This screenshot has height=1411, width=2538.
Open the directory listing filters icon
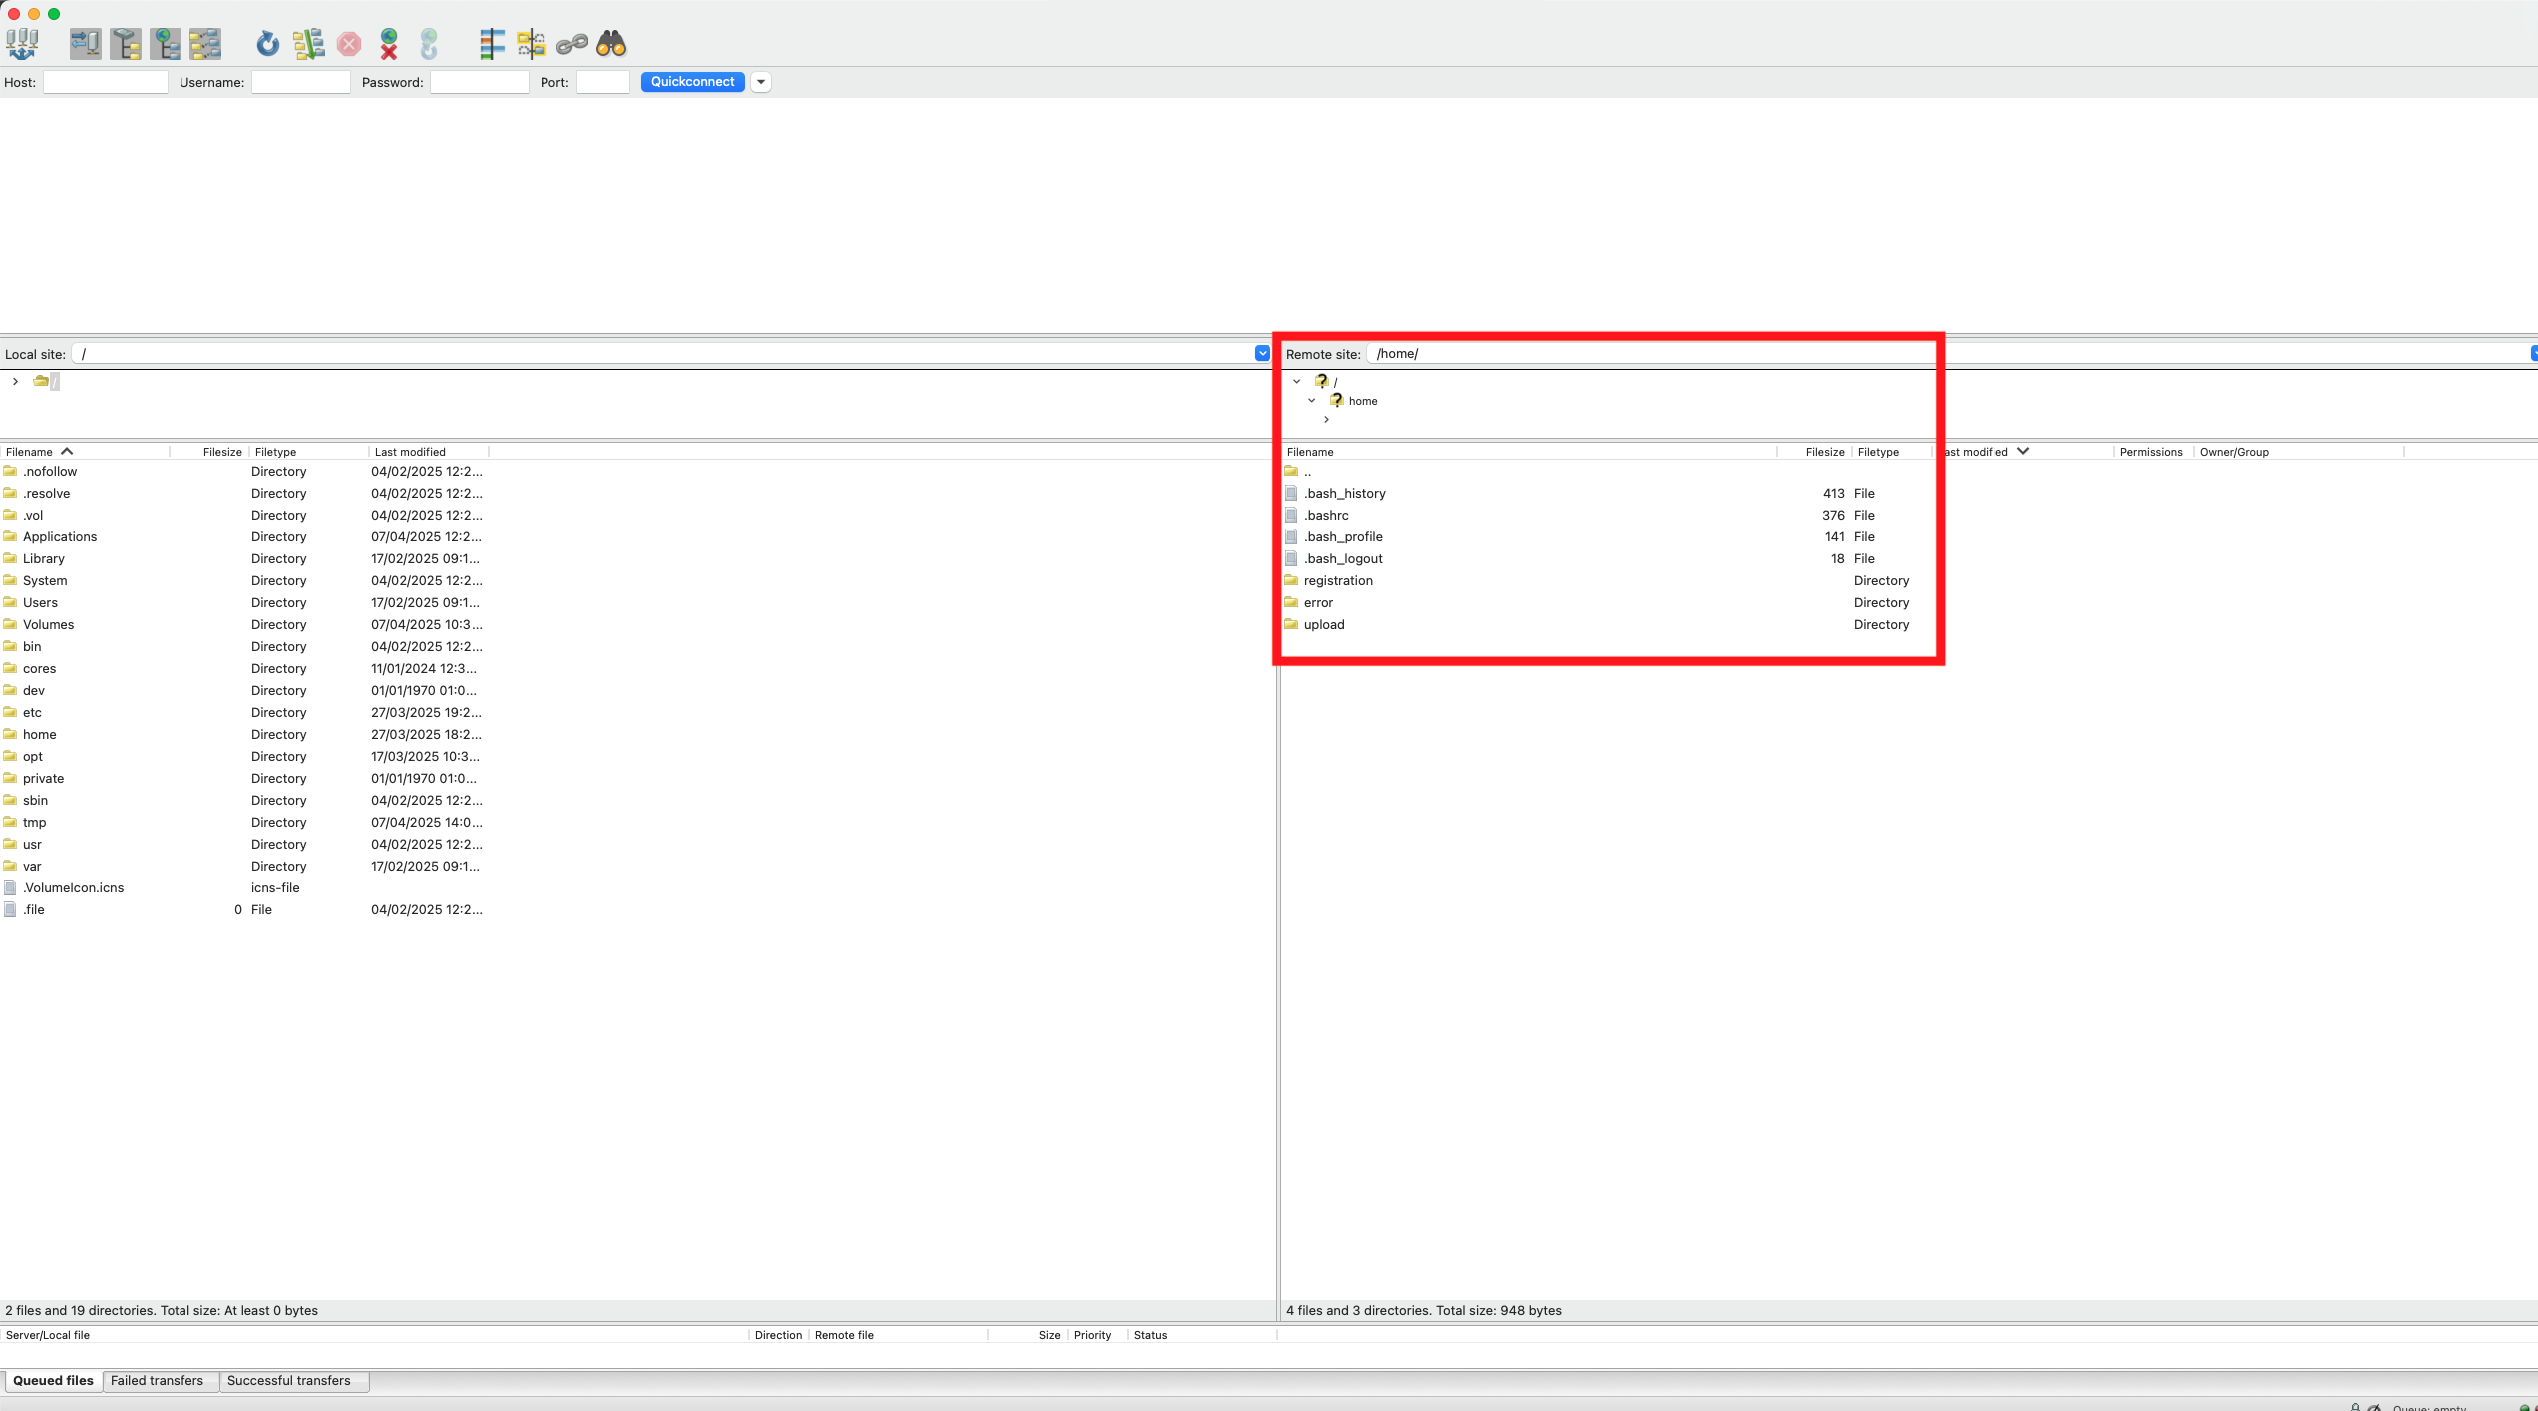point(492,44)
